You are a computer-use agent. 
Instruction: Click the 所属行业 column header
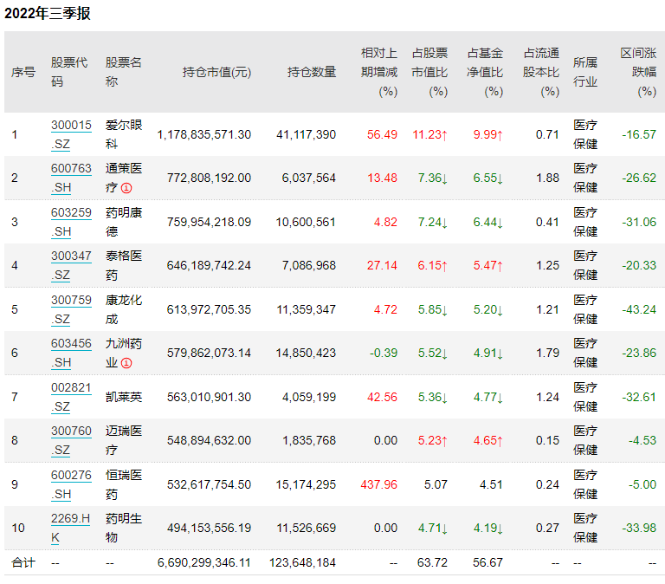click(x=585, y=72)
